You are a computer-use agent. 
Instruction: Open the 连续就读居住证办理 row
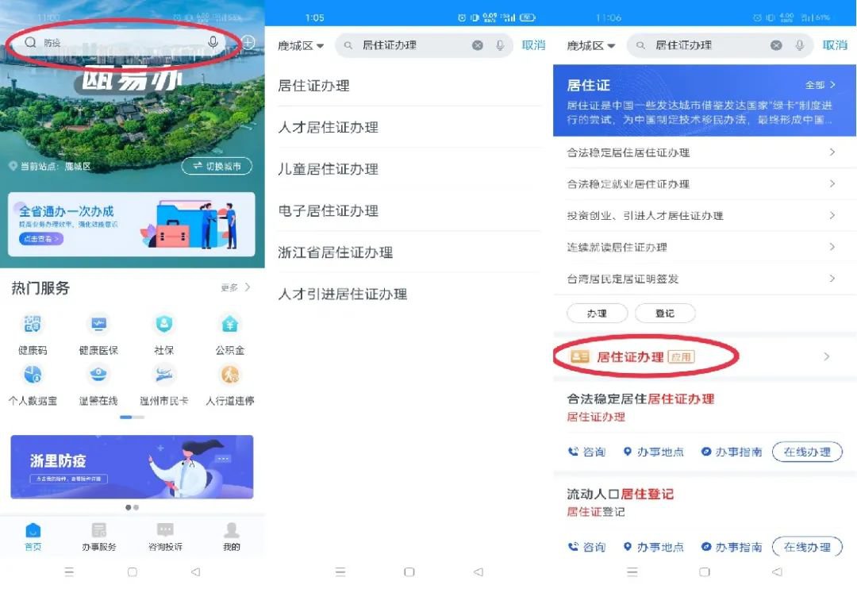[700, 247]
